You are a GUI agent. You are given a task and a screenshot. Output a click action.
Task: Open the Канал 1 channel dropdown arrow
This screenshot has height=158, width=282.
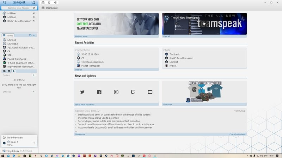[34, 143]
